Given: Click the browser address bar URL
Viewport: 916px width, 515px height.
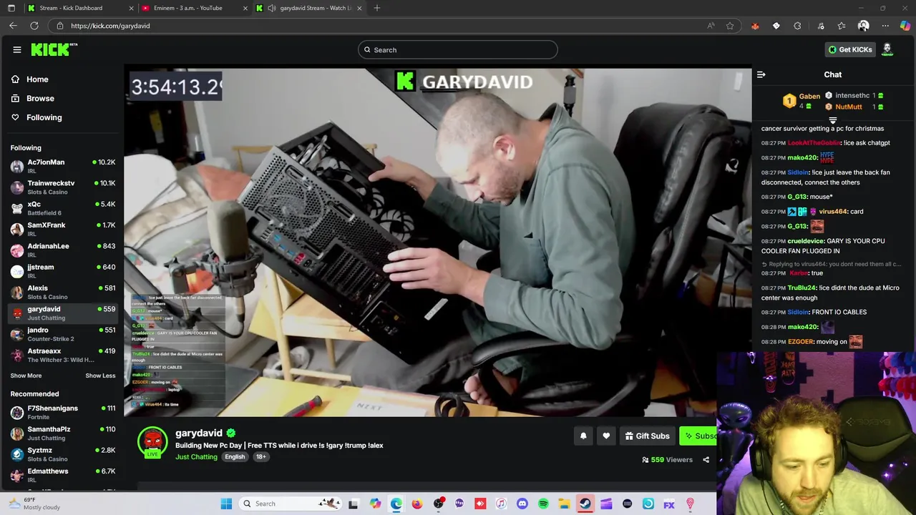Looking at the screenshot, I should coord(110,26).
